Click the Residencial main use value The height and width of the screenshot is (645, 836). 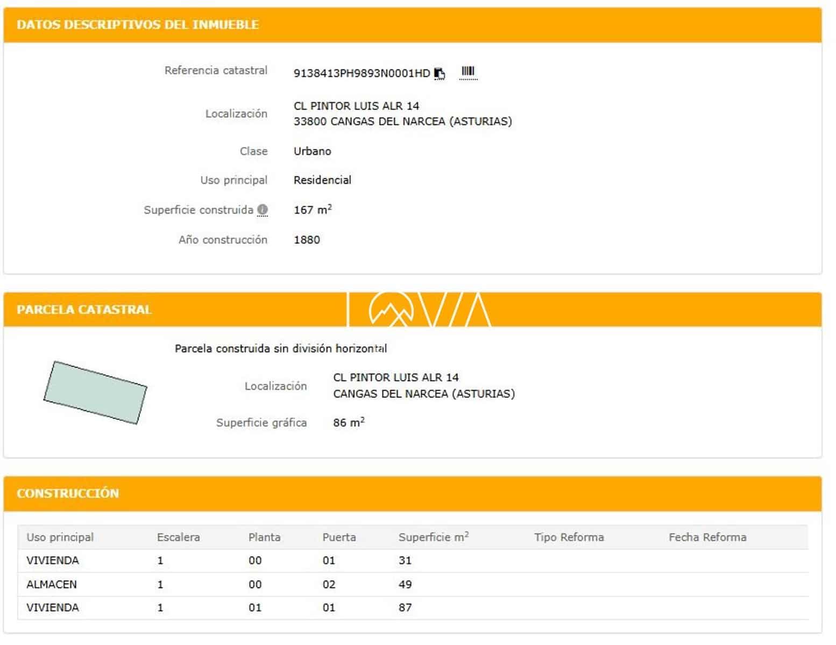(x=322, y=180)
